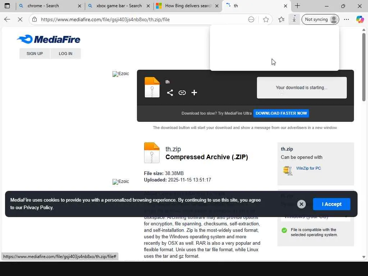Click the lower Ezoic ad image
This screenshot has width=368, height=276.
click(121, 181)
